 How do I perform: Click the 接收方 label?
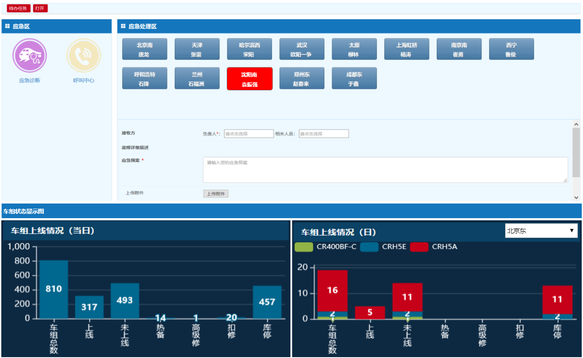[129, 133]
